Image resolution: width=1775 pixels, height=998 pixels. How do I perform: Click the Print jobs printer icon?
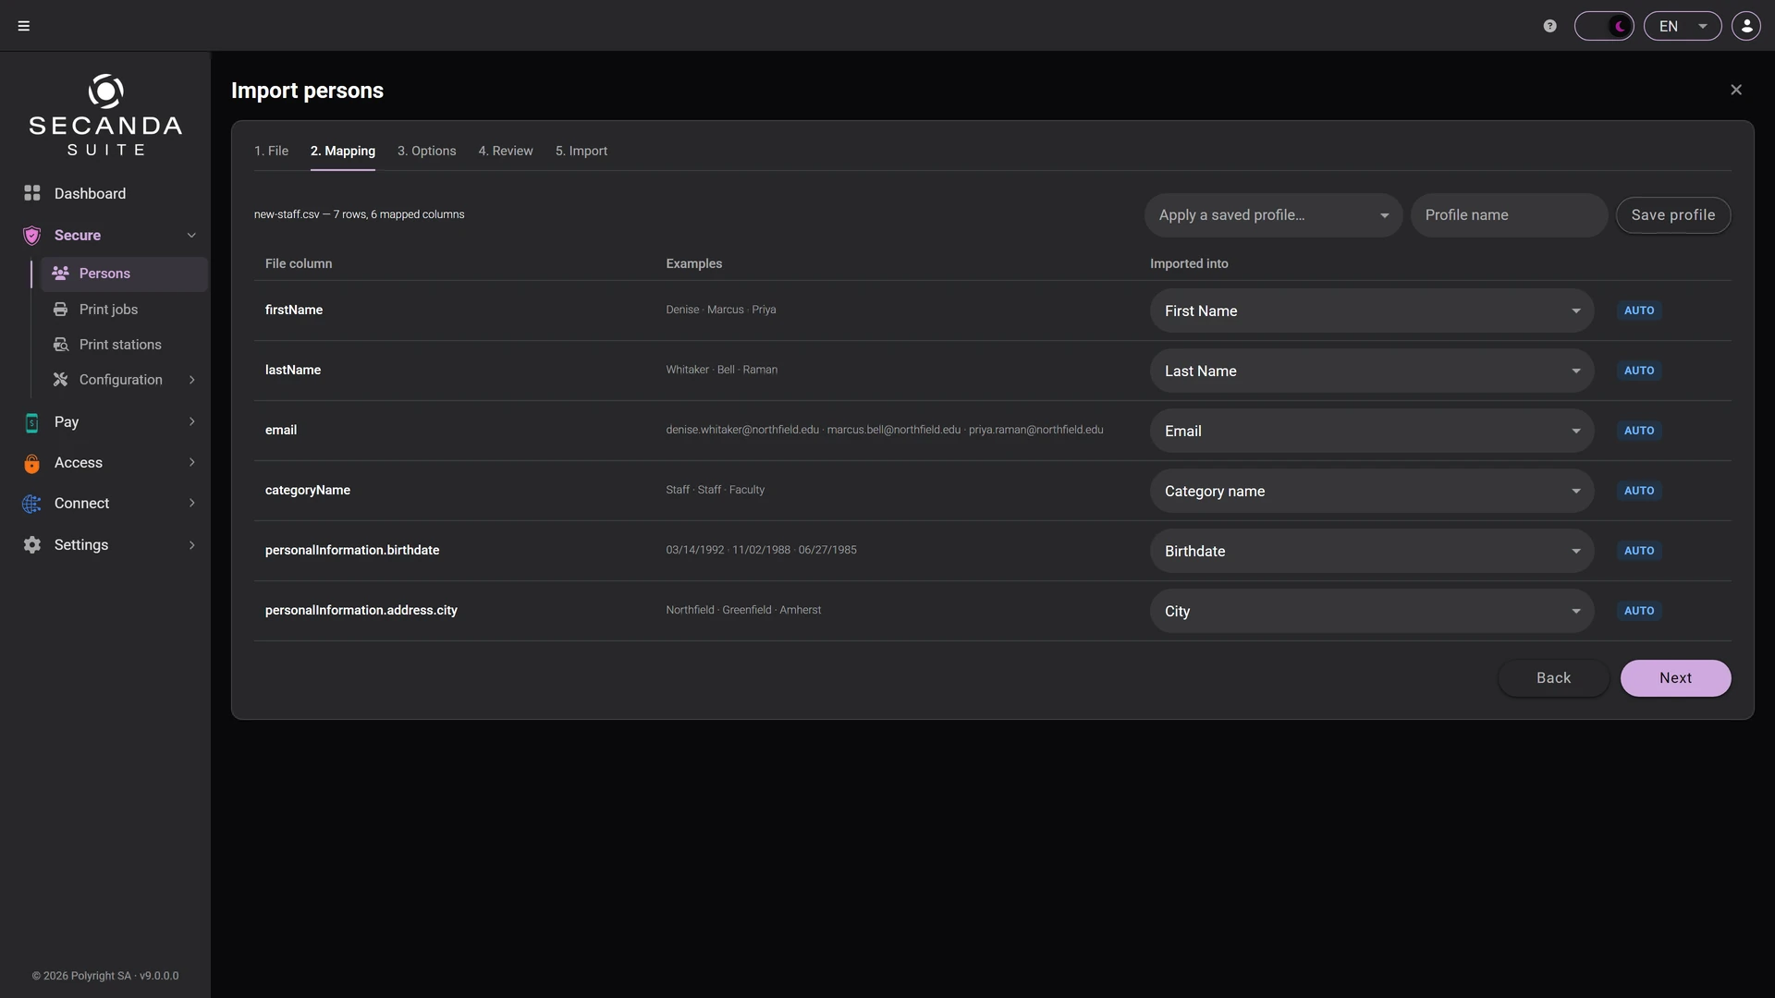point(61,310)
